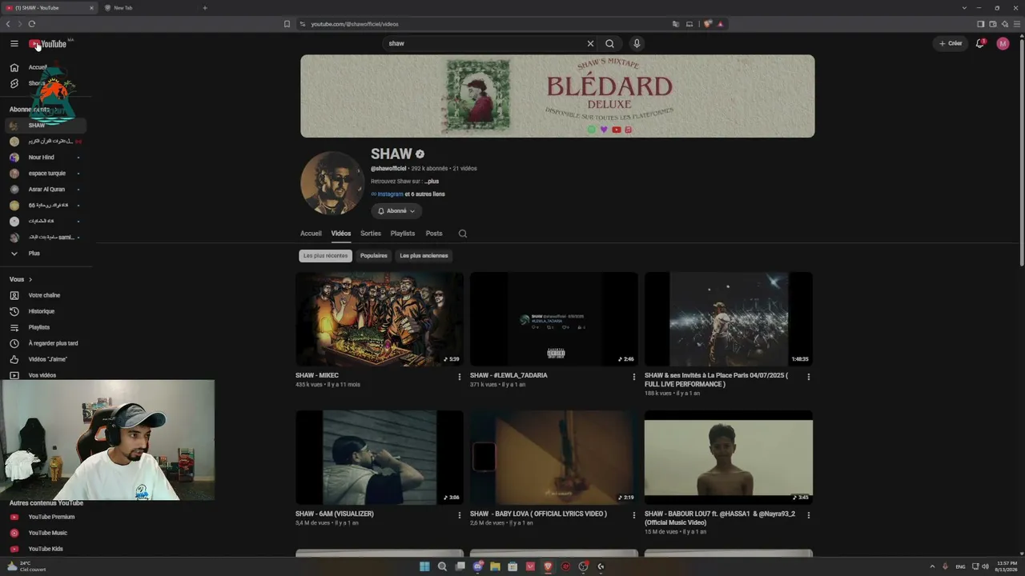Screen dimensions: 1025x576
Task: Open the notifications bell in the header
Action: click(x=979, y=44)
